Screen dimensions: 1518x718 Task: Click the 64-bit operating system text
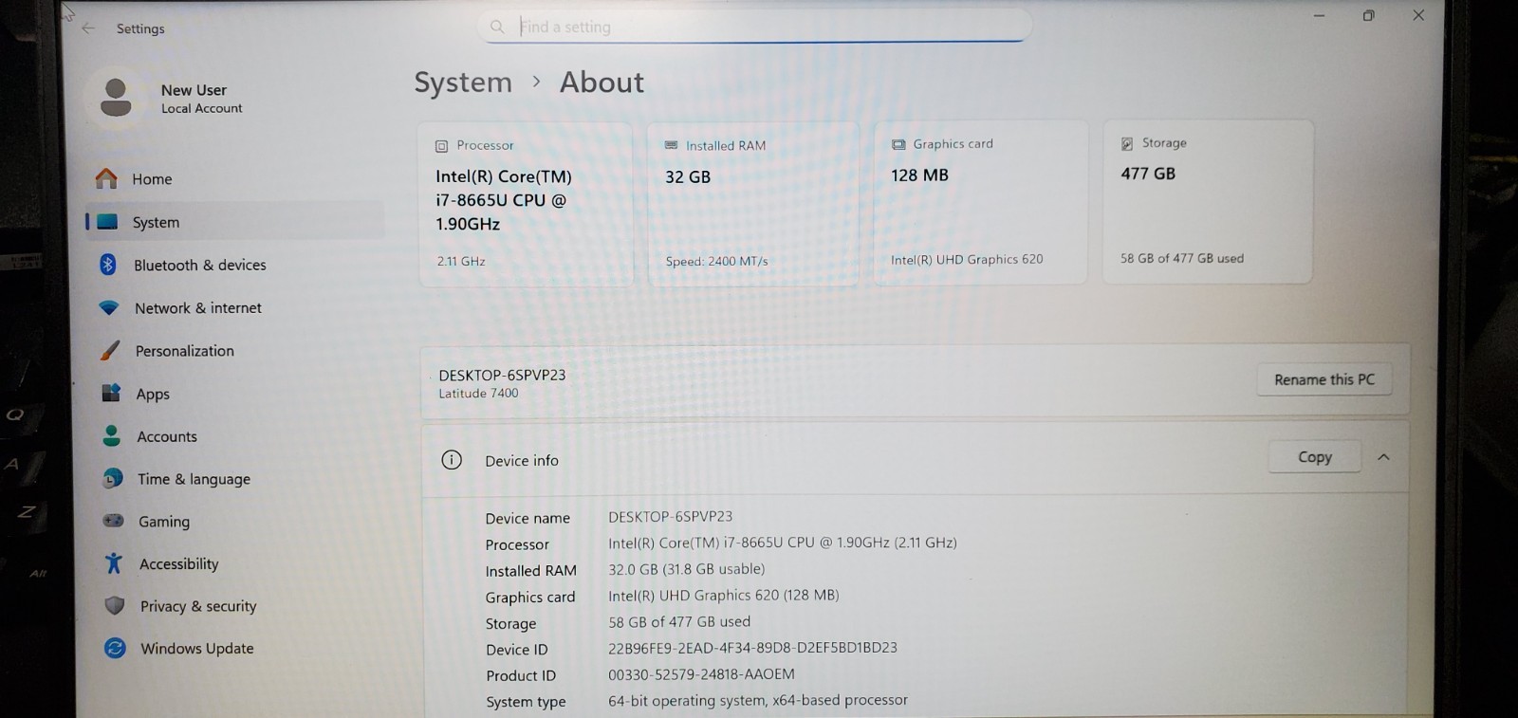pos(758,700)
